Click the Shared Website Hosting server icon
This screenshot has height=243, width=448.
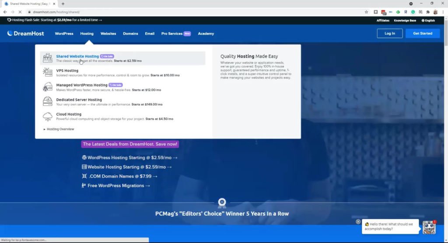47,58
